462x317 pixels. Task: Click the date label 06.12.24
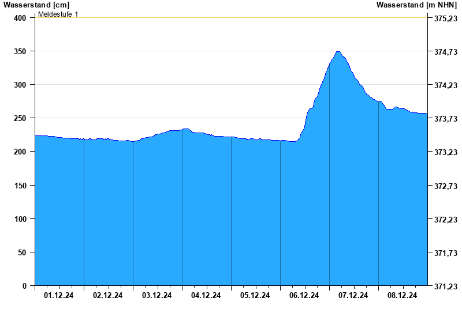304,296
